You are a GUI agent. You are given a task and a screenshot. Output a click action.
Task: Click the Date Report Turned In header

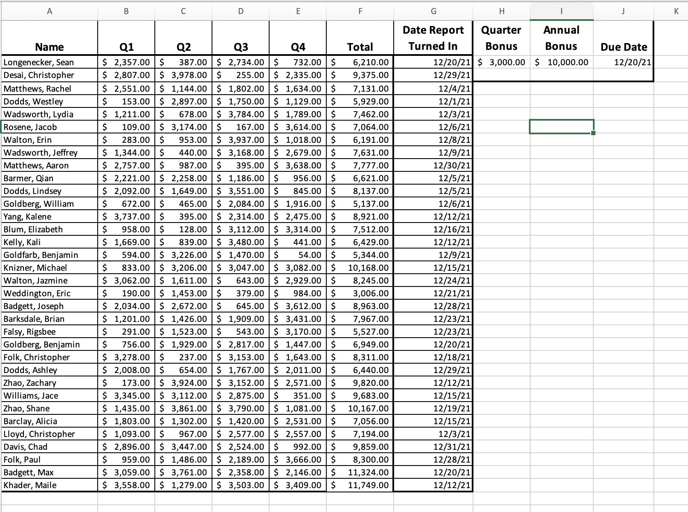pos(433,38)
